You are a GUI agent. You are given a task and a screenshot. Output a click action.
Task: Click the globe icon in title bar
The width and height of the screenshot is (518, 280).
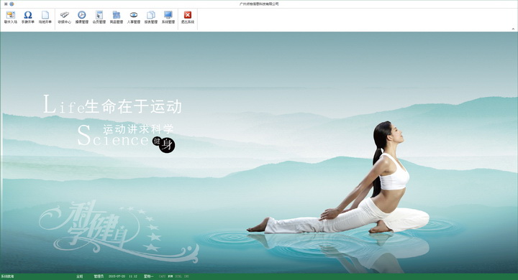click(12, 4)
